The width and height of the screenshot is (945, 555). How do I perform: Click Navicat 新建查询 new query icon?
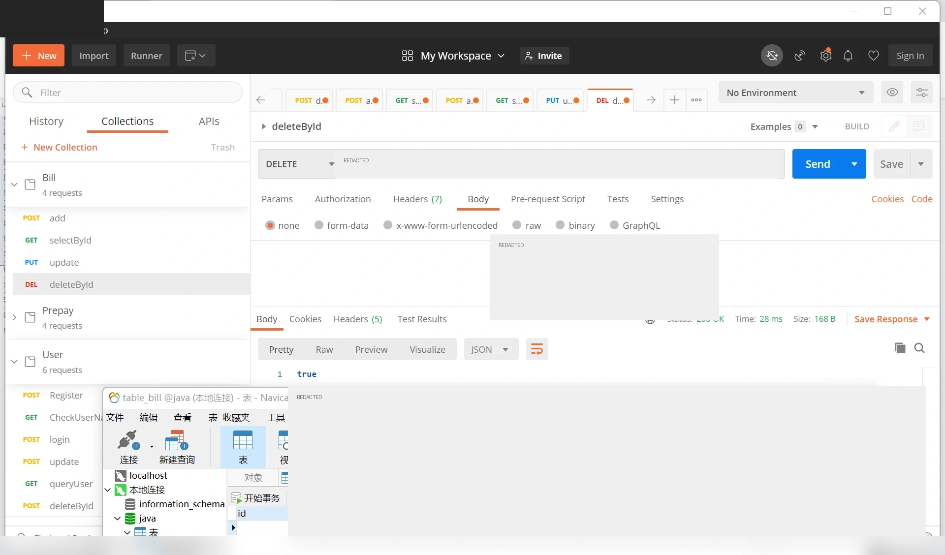[x=177, y=447]
